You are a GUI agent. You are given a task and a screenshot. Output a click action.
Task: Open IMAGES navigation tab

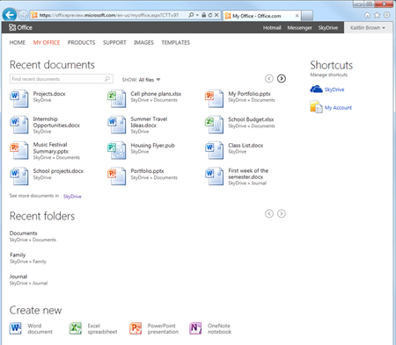(x=143, y=42)
